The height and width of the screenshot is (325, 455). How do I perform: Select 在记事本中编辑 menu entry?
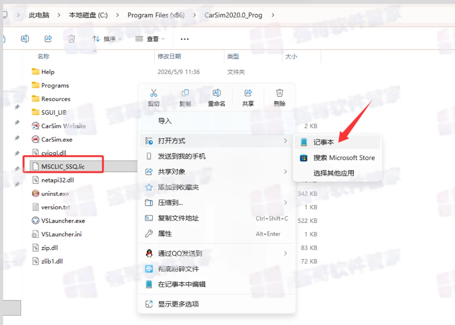pos(217,284)
